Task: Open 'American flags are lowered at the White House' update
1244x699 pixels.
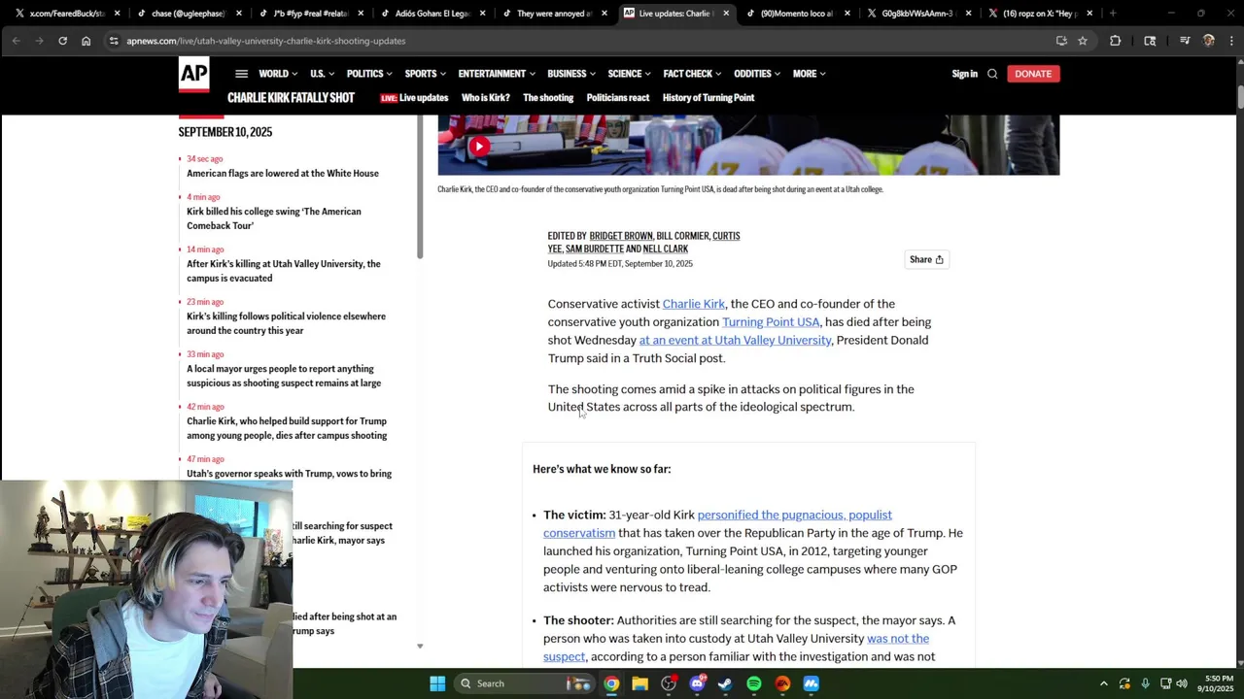Action: pos(283,174)
